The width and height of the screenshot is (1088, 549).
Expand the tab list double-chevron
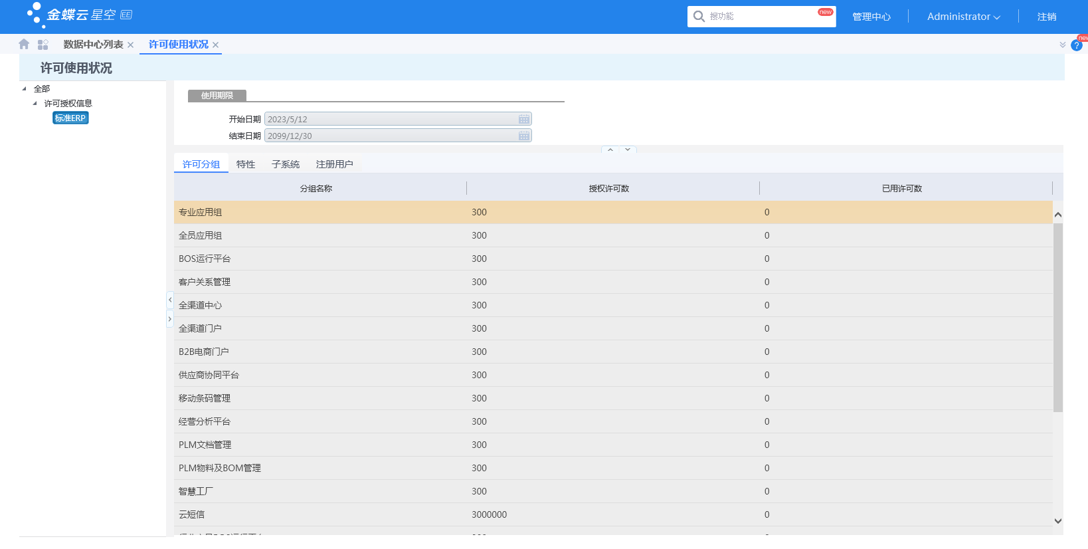coord(1063,45)
